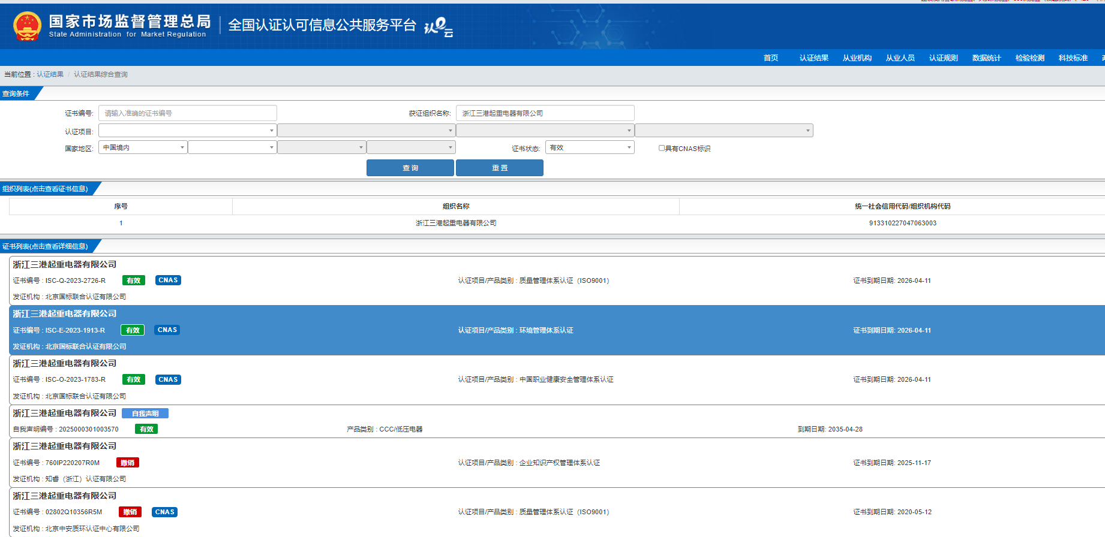Click the national emblem logo in header
Viewport: 1105px width, 537px height.
coord(27,26)
